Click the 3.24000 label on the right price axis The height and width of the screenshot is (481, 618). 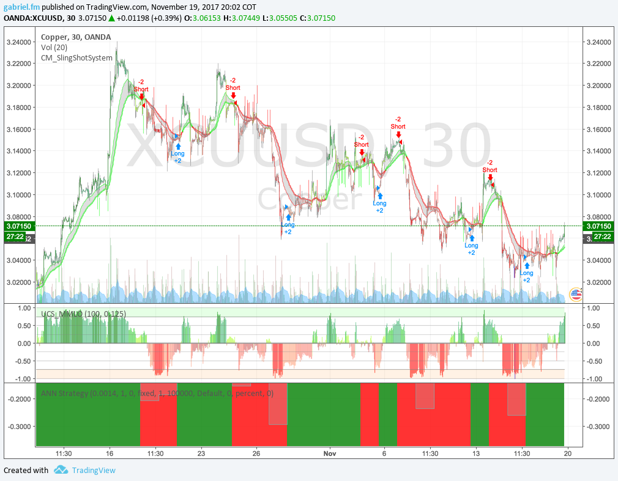(x=598, y=42)
